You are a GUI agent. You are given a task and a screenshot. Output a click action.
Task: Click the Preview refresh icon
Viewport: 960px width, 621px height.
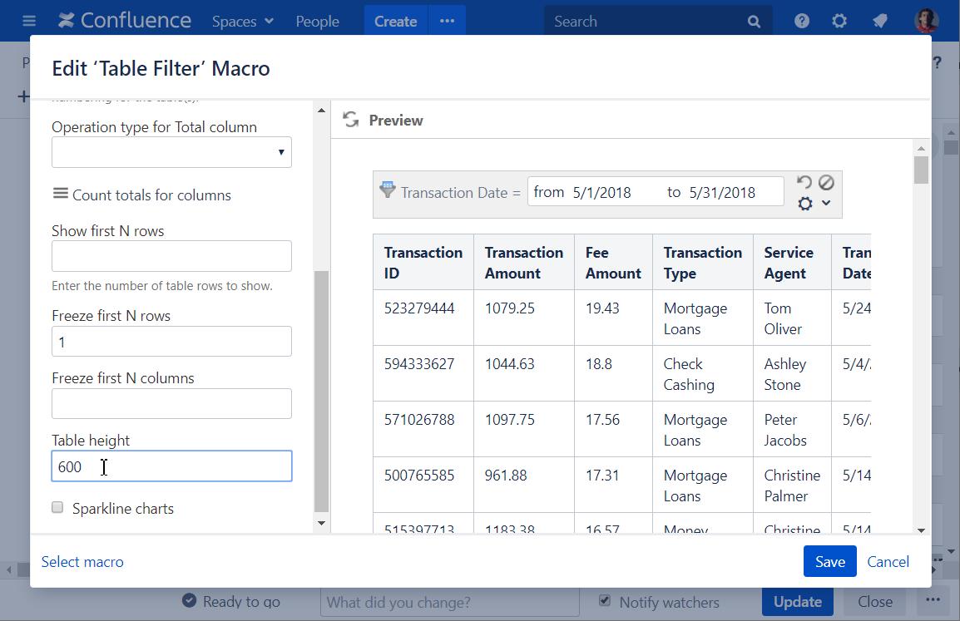tap(351, 120)
